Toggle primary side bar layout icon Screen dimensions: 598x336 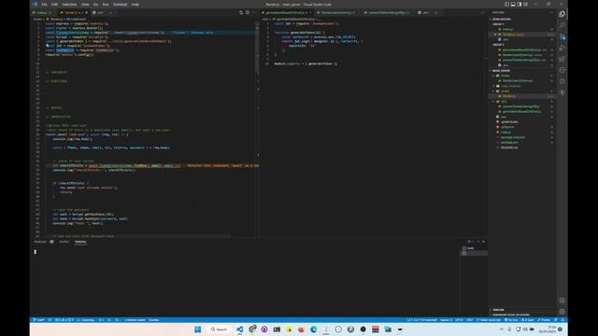coord(506,4)
